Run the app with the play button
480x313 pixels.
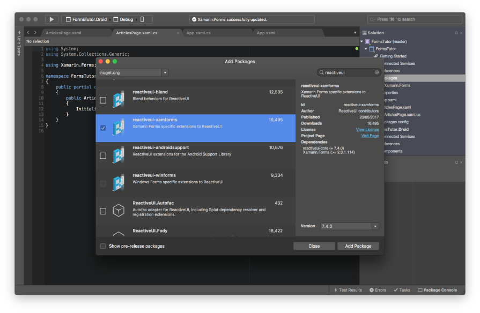tap(51, 19)
